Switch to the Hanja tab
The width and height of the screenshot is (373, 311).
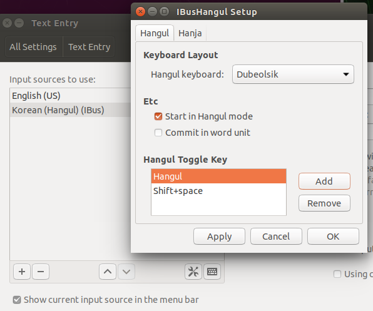point(190,33)
